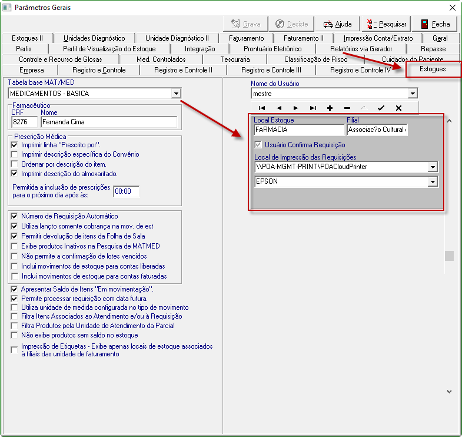Click the Pesquisar button
Screen dimensions: 462x437
386,24
